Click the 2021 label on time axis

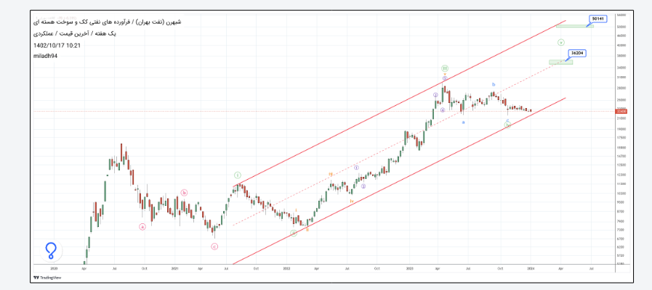pos(175,268)
